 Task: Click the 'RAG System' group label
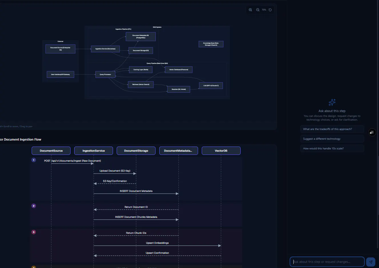coord(157,27)
